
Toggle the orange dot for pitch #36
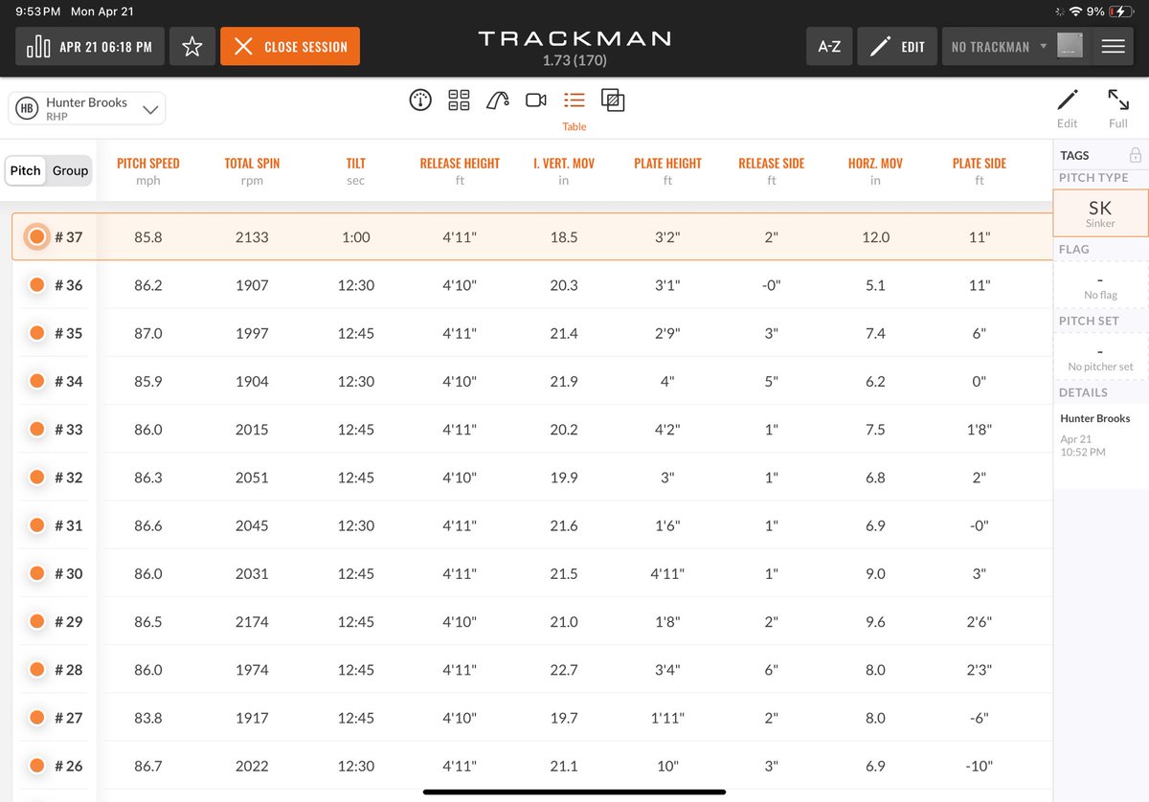click(36, 284)
